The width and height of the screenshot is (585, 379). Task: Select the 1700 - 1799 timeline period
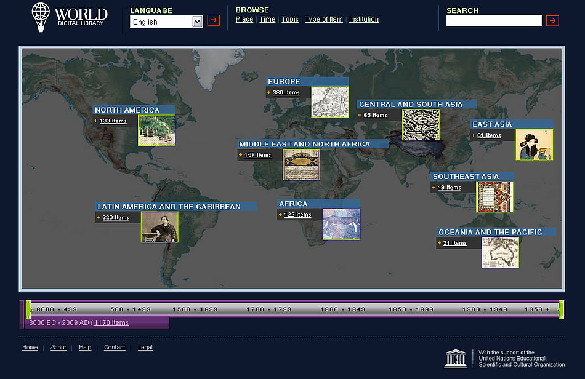pyautogui.click(x=269, y=309)
